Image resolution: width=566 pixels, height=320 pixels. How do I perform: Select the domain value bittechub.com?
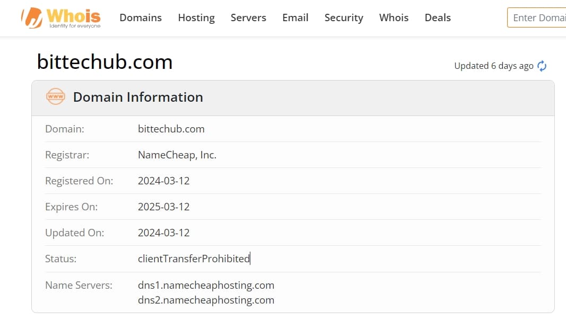point(171,129)
